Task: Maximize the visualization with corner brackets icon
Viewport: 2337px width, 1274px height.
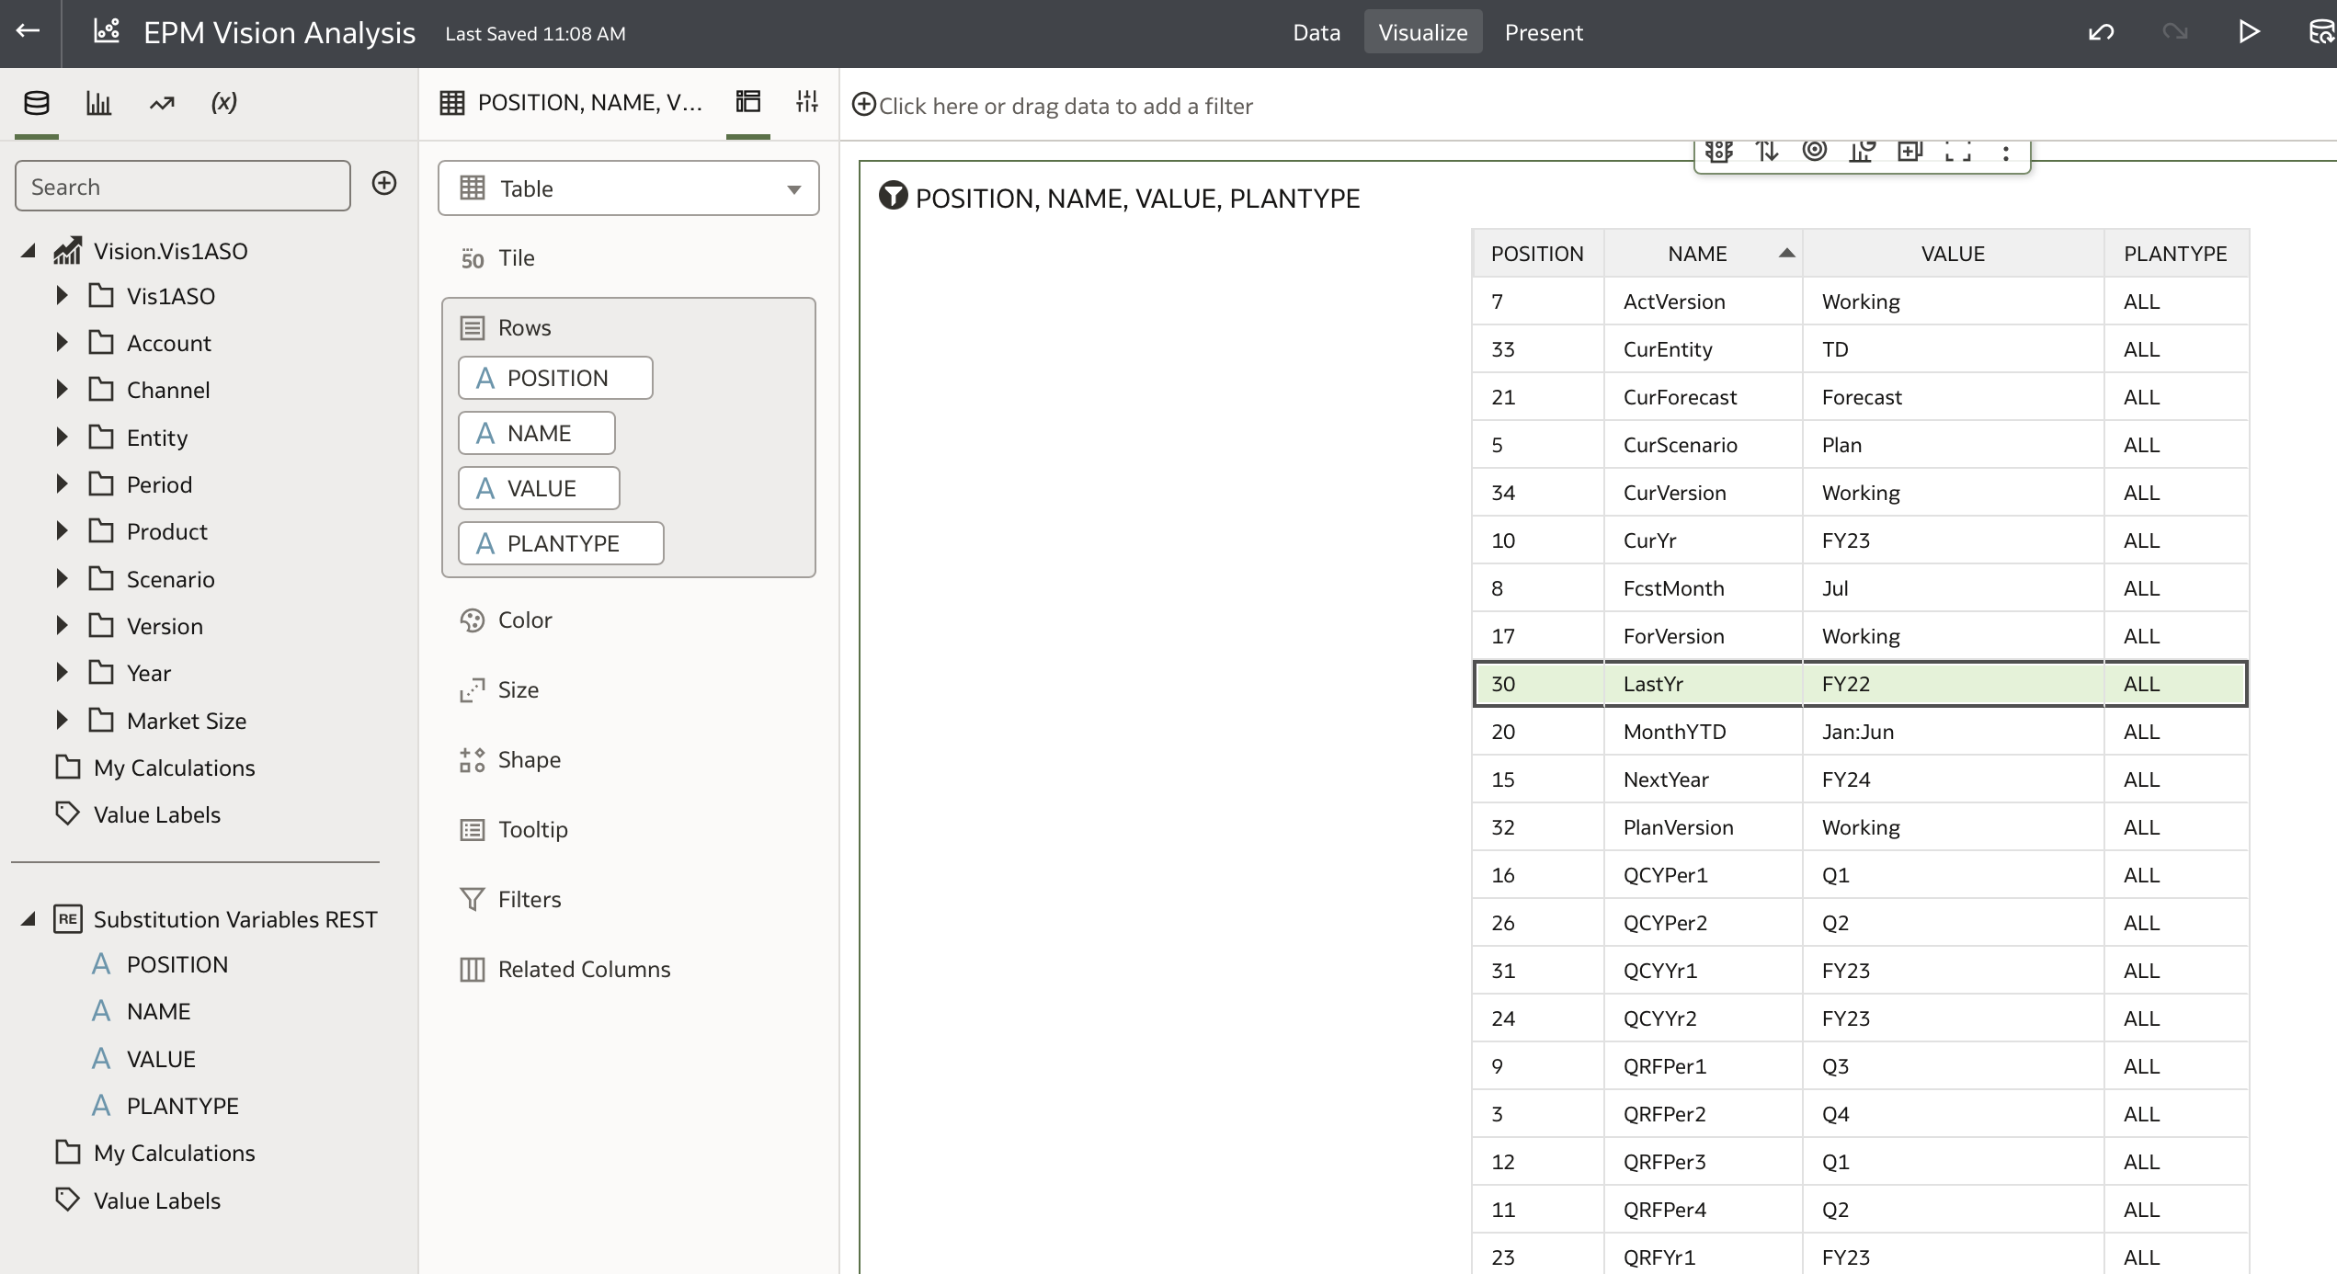Action: pos(1958,152)
